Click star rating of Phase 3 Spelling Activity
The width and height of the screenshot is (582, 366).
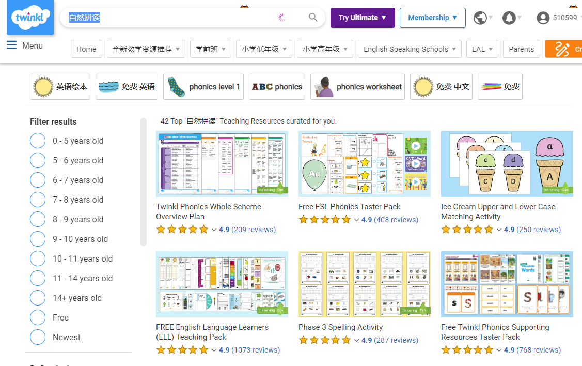tap(325, 340)
